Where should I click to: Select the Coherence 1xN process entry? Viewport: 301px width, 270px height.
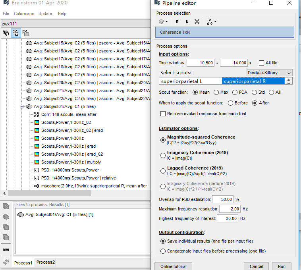point(224,32)
